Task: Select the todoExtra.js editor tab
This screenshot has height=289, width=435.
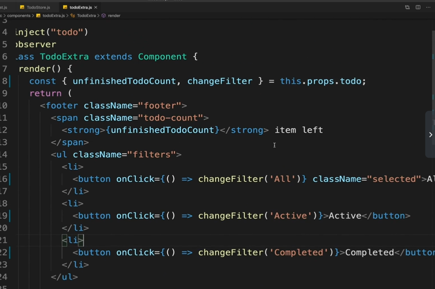Action: (80, 7)
